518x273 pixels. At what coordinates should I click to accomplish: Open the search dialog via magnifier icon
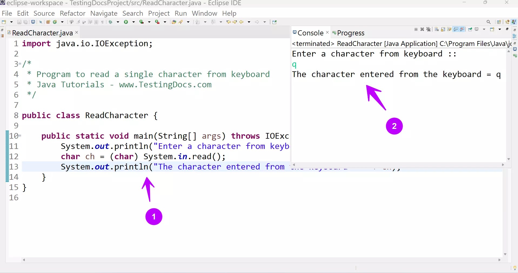[489, 22]
